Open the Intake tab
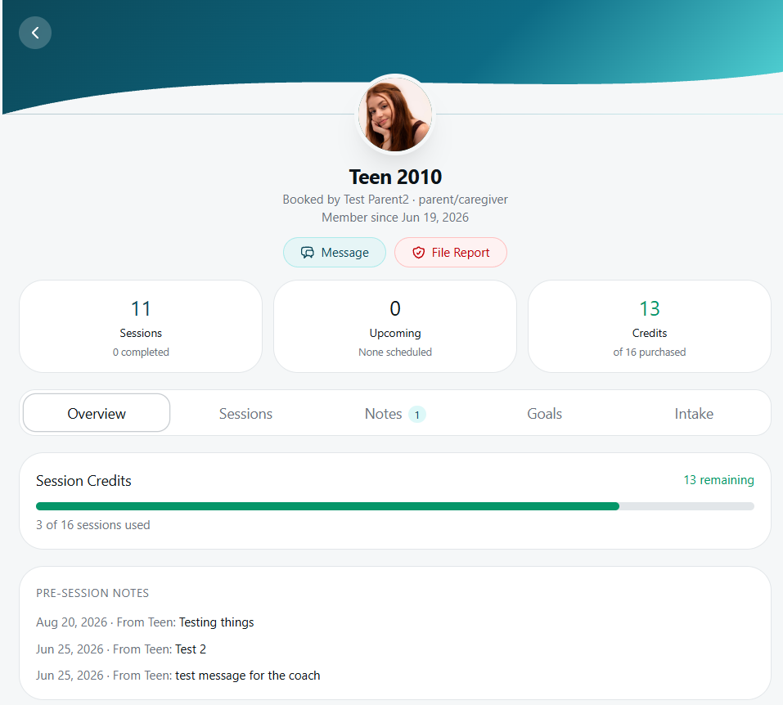 coord(694,413)
